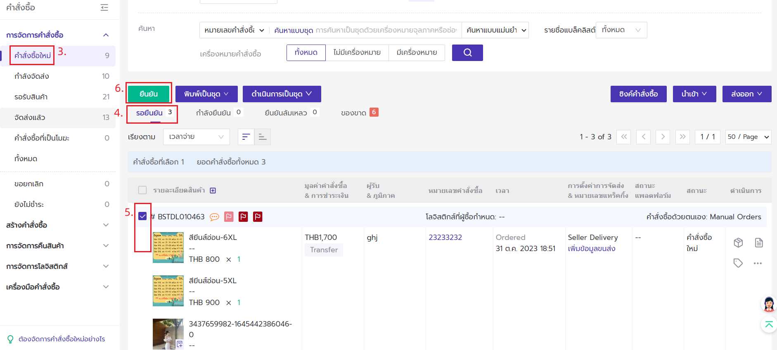The image size is (777, 350).
Task: Open the 'เรียงตาม' sort dropdown
Action: 196,137
